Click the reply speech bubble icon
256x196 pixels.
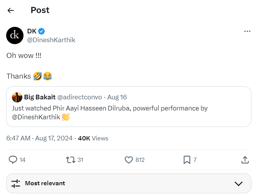(x=13, y=160)
